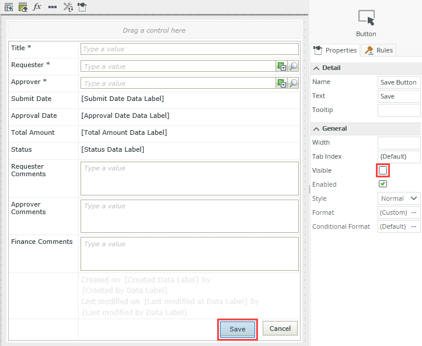Check the Visible checkbox

[x=383, y=170]
